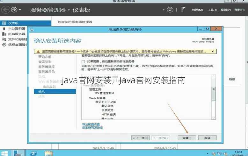Click HTTP 错误 in the install list
Image resolution: width=248 pixels, height=156 pixels.
coord(108,114)
